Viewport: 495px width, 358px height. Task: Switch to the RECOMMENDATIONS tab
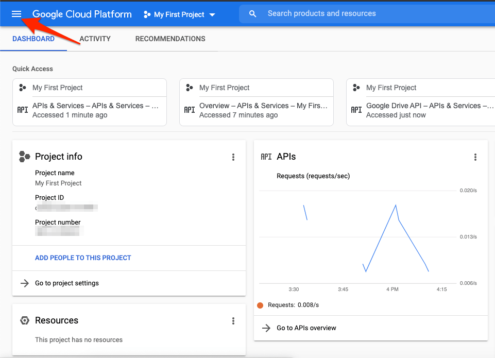[170, 39]
